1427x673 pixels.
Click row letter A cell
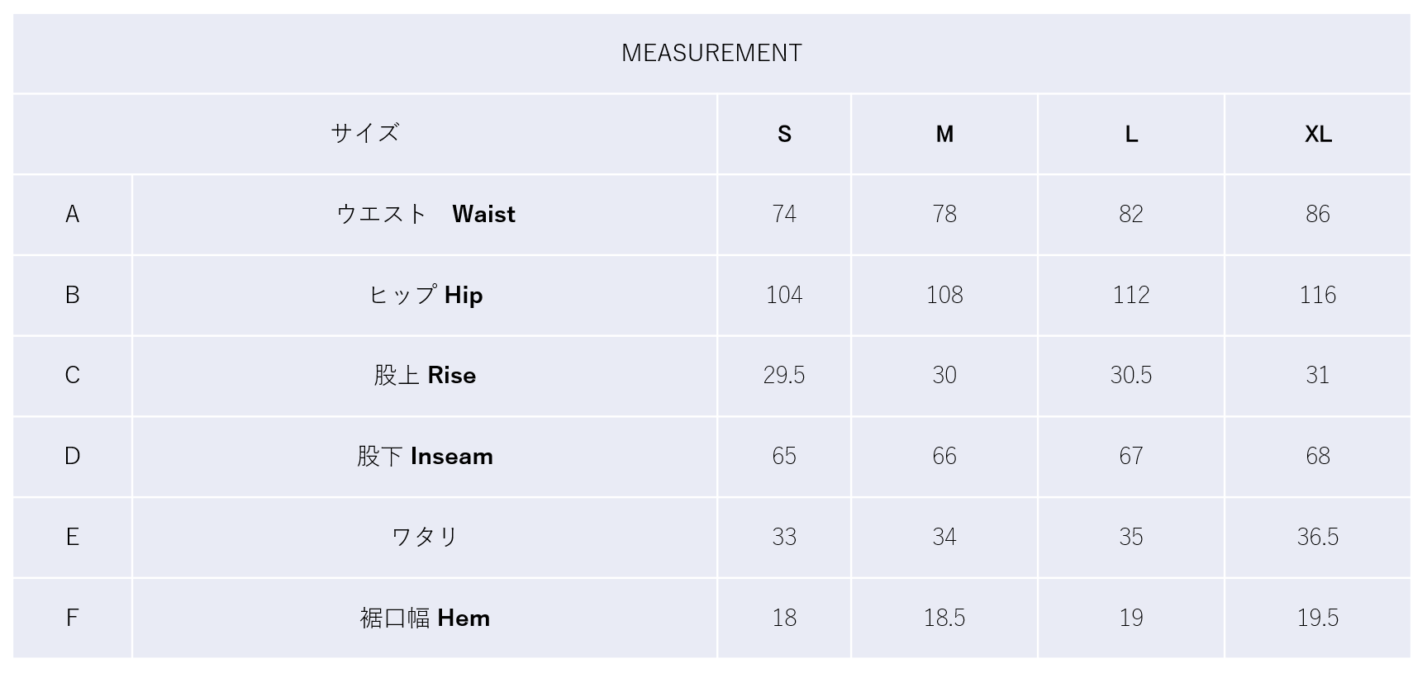pos(73,214)
